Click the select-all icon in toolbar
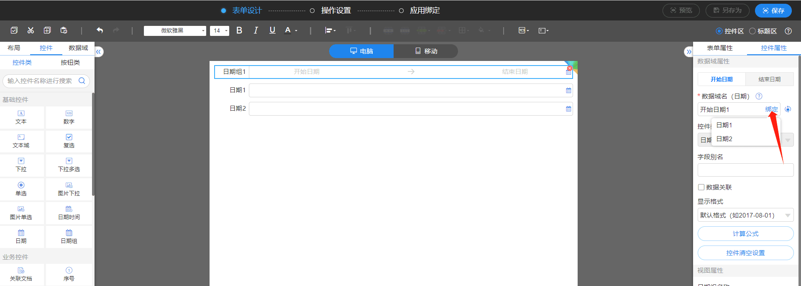This screenshot has width=801, height=286. point(14,30)
